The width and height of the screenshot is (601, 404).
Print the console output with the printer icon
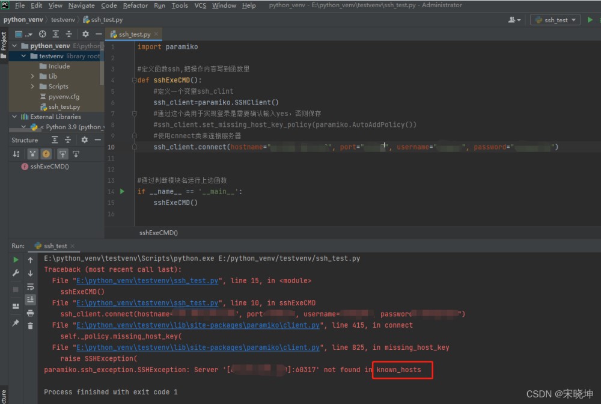pyautogui.click(x=30, y=313)
